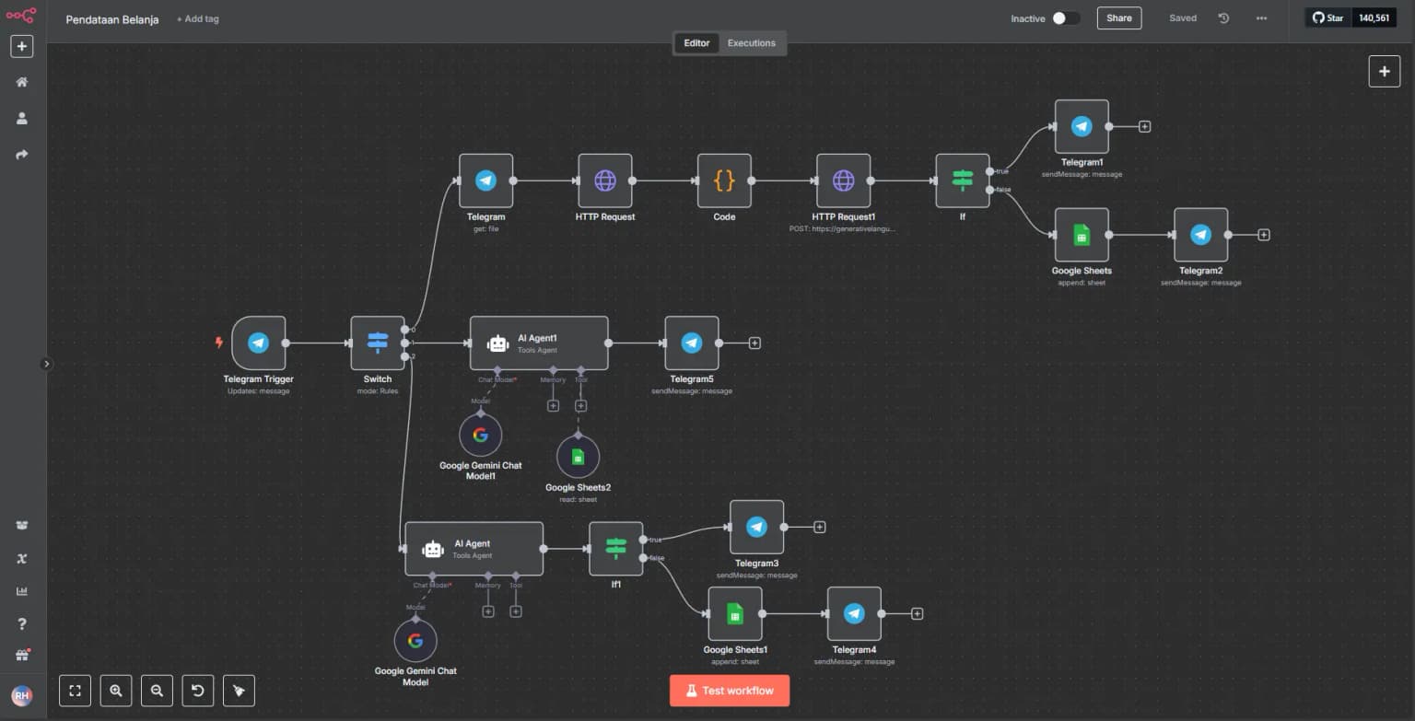Click the sidebar create plus button
The height and width of the screenshot is (721, 1415).
click(22, 46)
